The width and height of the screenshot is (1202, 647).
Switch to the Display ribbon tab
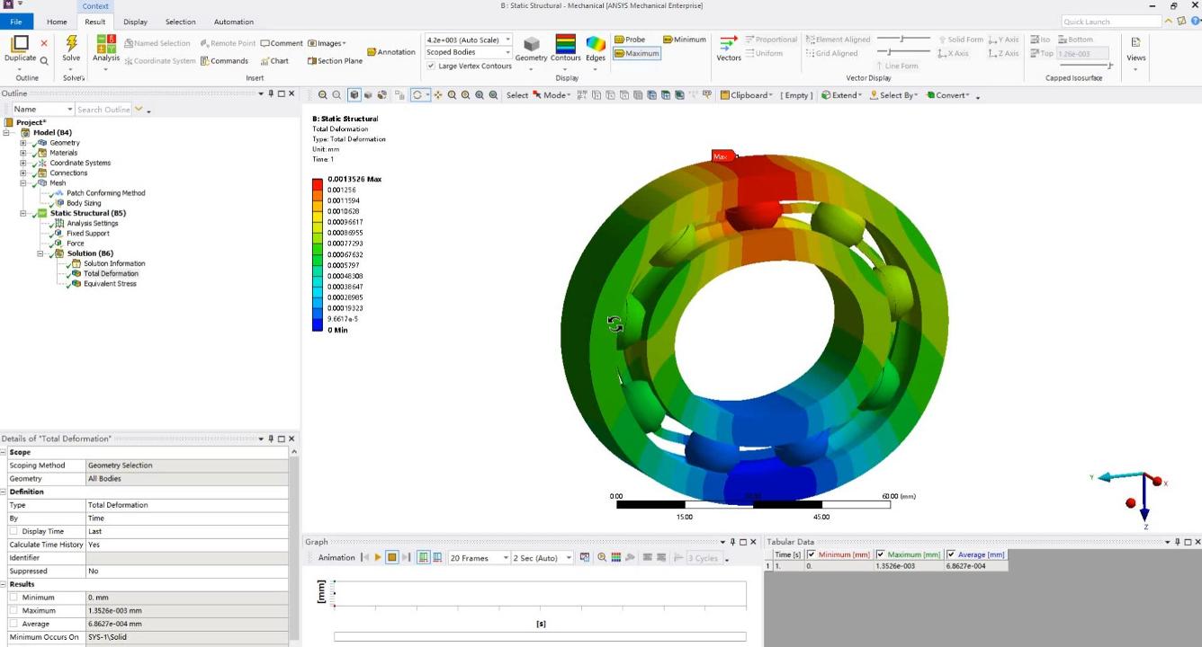pos(135,22)
